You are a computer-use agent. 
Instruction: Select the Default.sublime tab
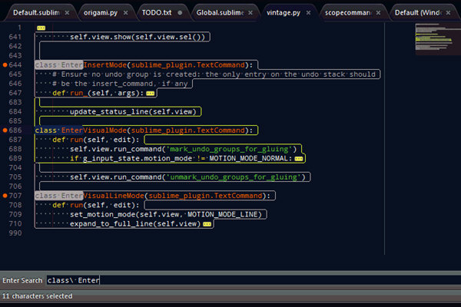[36, 12]
